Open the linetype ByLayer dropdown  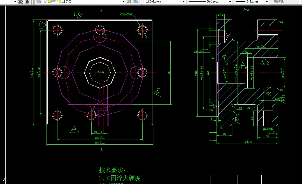[230, 2]
